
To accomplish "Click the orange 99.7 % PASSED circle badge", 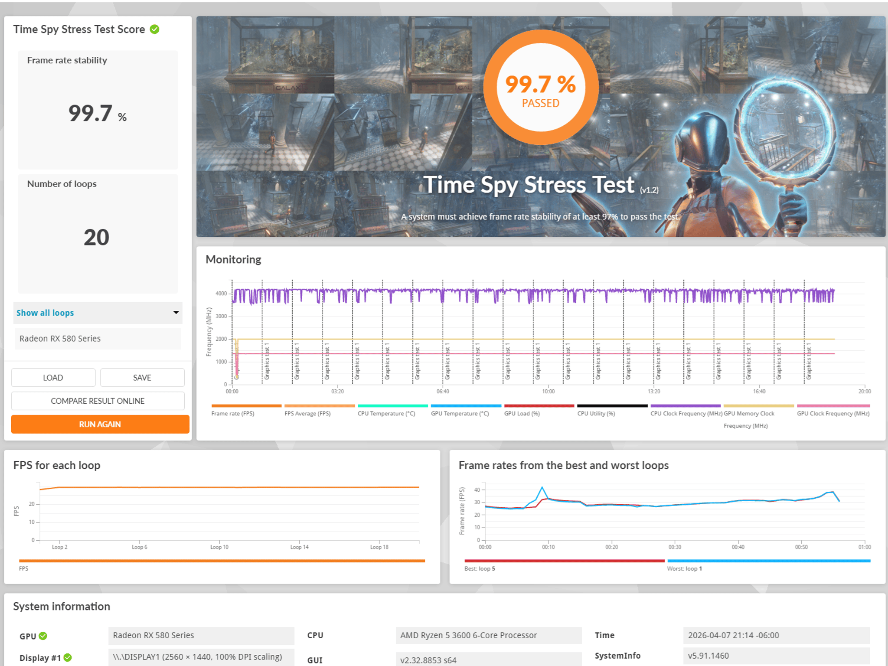I will click(541, 87).
